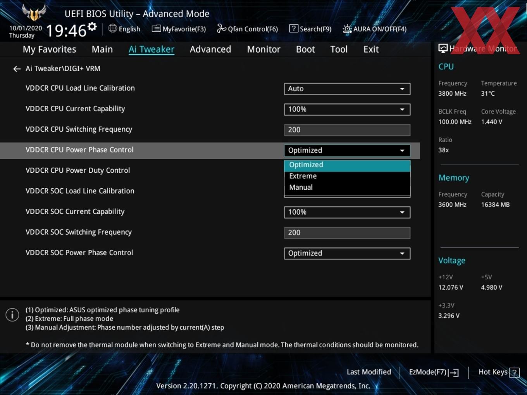Open the Monitor tab
Image resolution: width=527 pixels, height=395 pixels.
point(263,50)
